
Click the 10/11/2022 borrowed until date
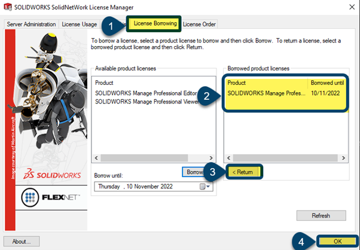click(325, 93)
